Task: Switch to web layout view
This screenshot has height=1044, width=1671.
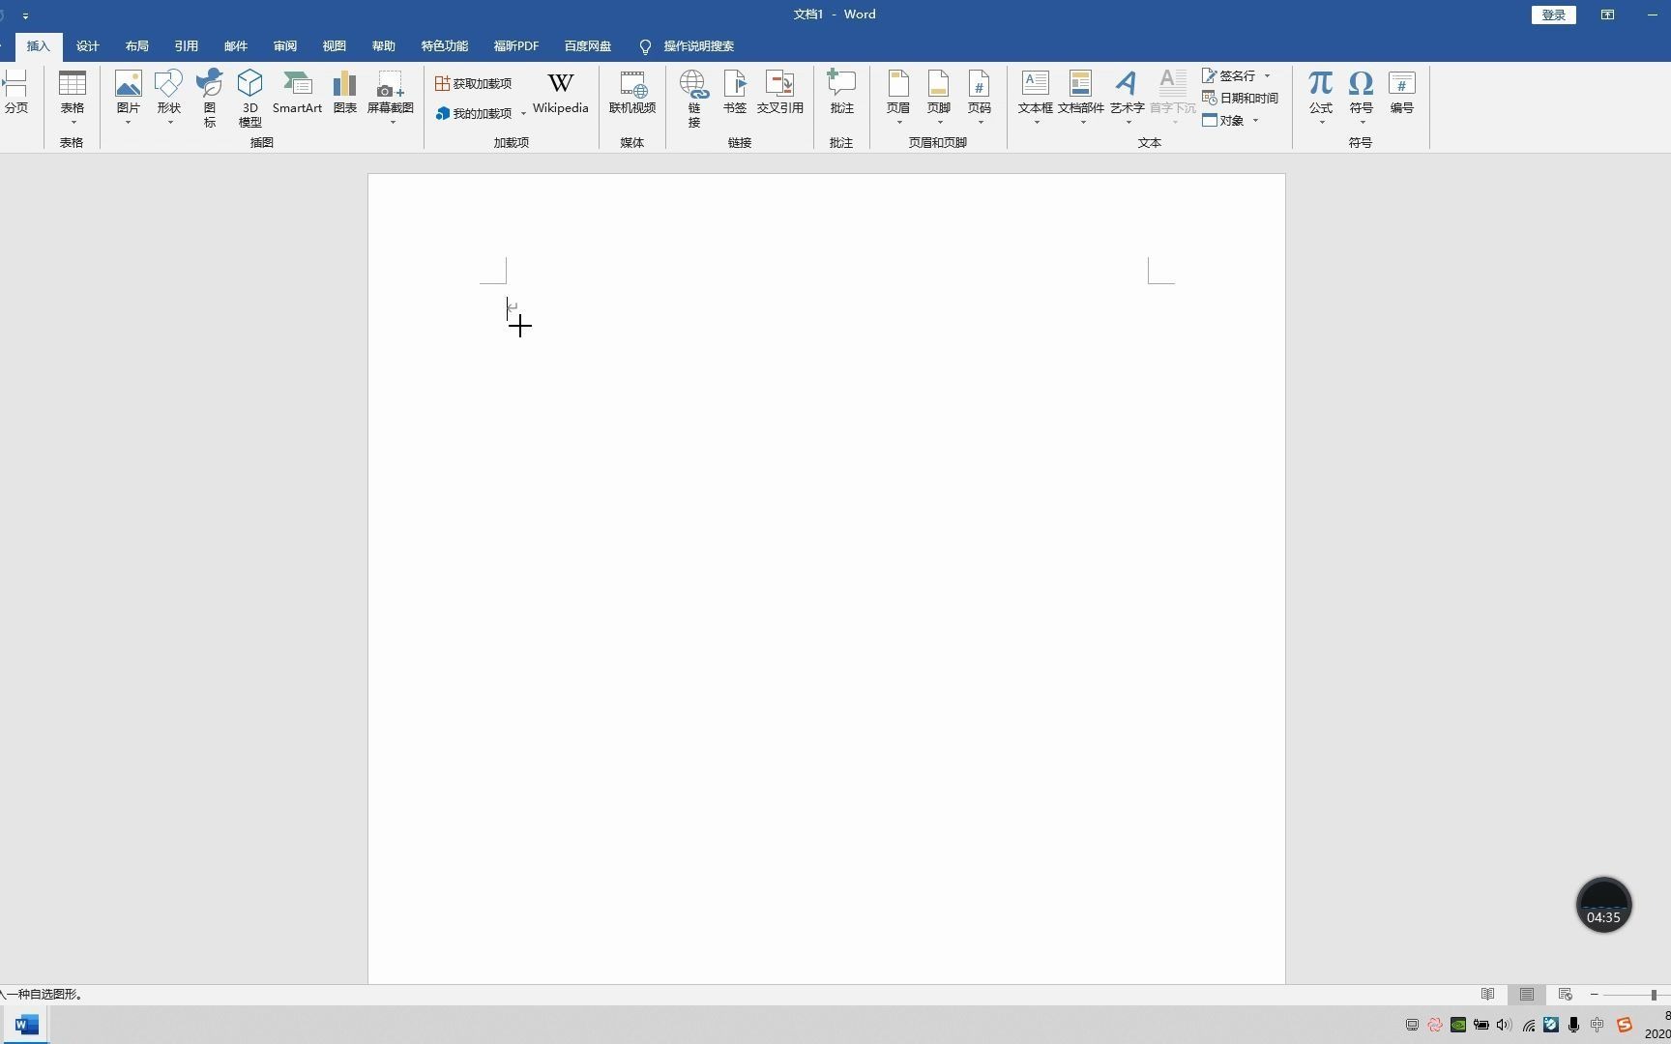Action: 1566,995
